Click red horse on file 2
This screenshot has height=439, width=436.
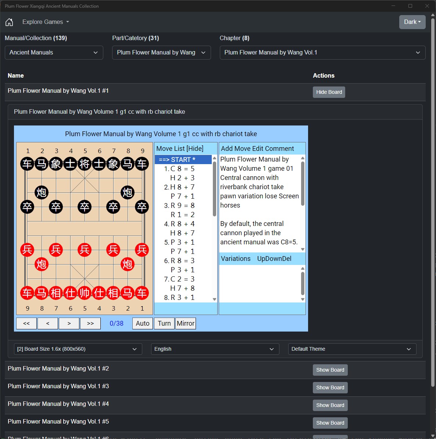(128, 293)
